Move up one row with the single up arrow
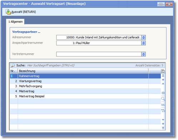178x140 pixels. tap(163, 84)
